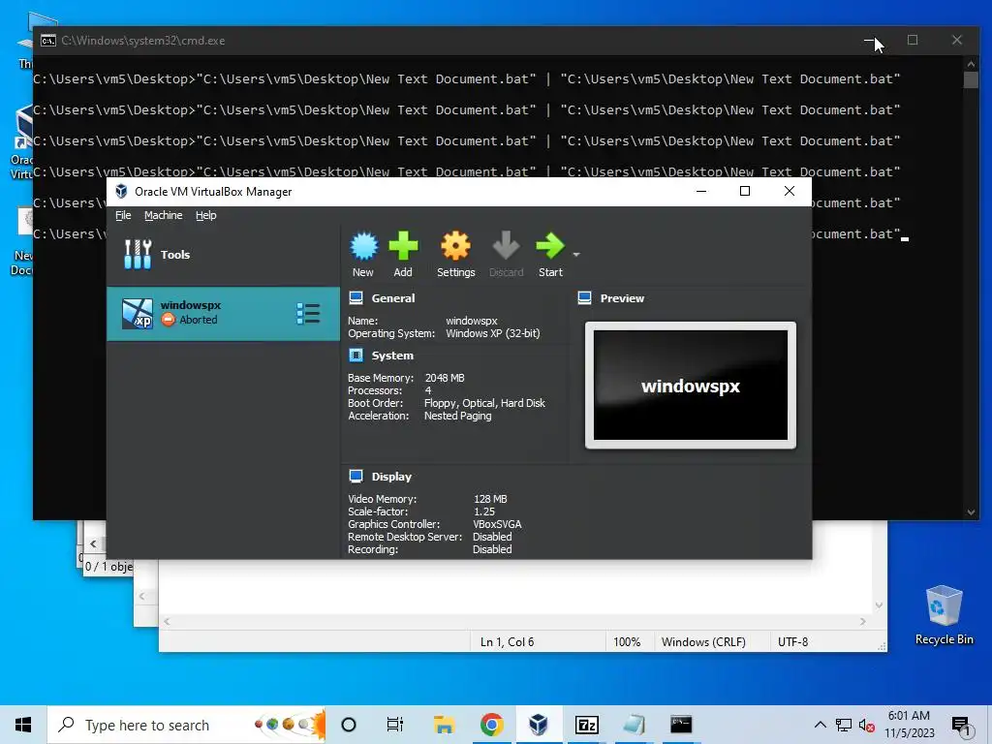Show hidden system tray icons
The width and height of the screenshot is (992, 744).
820,725
